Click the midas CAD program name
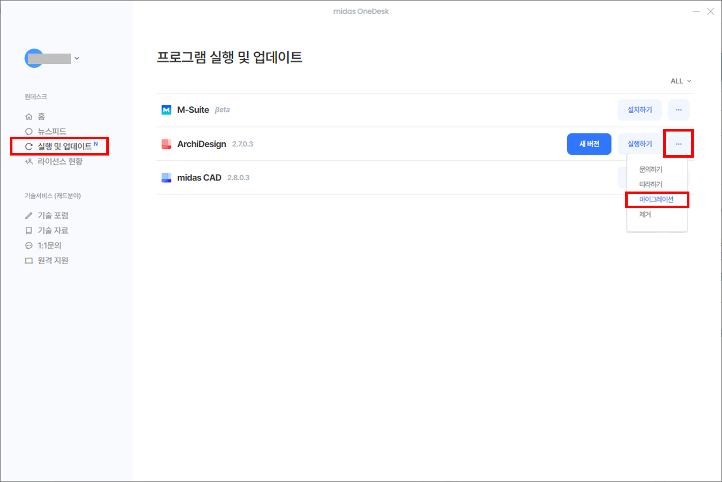Screen dimensions: 722x482 coord(199,178)
